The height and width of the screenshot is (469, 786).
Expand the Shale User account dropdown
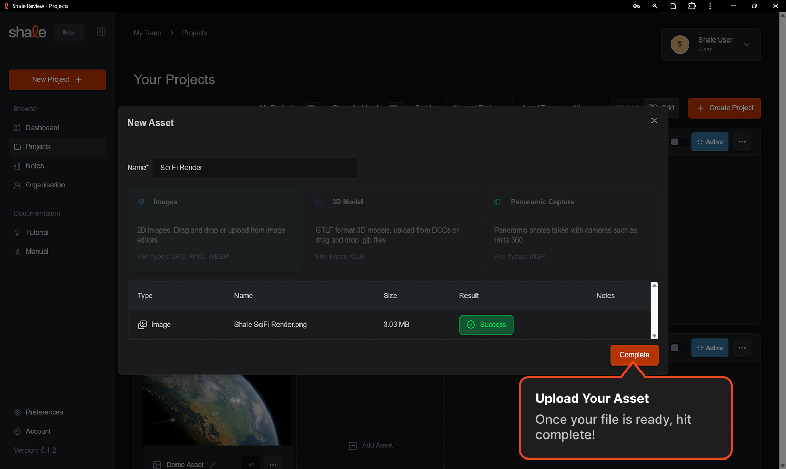pos(747,45)
